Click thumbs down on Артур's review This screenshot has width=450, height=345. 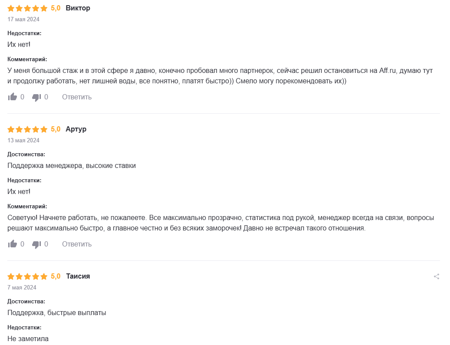click(x=36, y=244)
